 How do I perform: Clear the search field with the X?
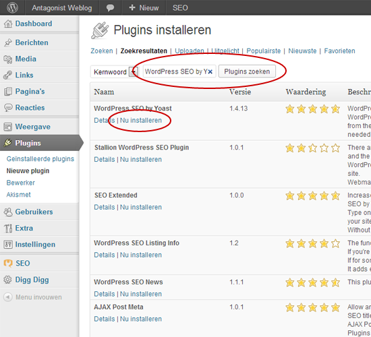210,71
